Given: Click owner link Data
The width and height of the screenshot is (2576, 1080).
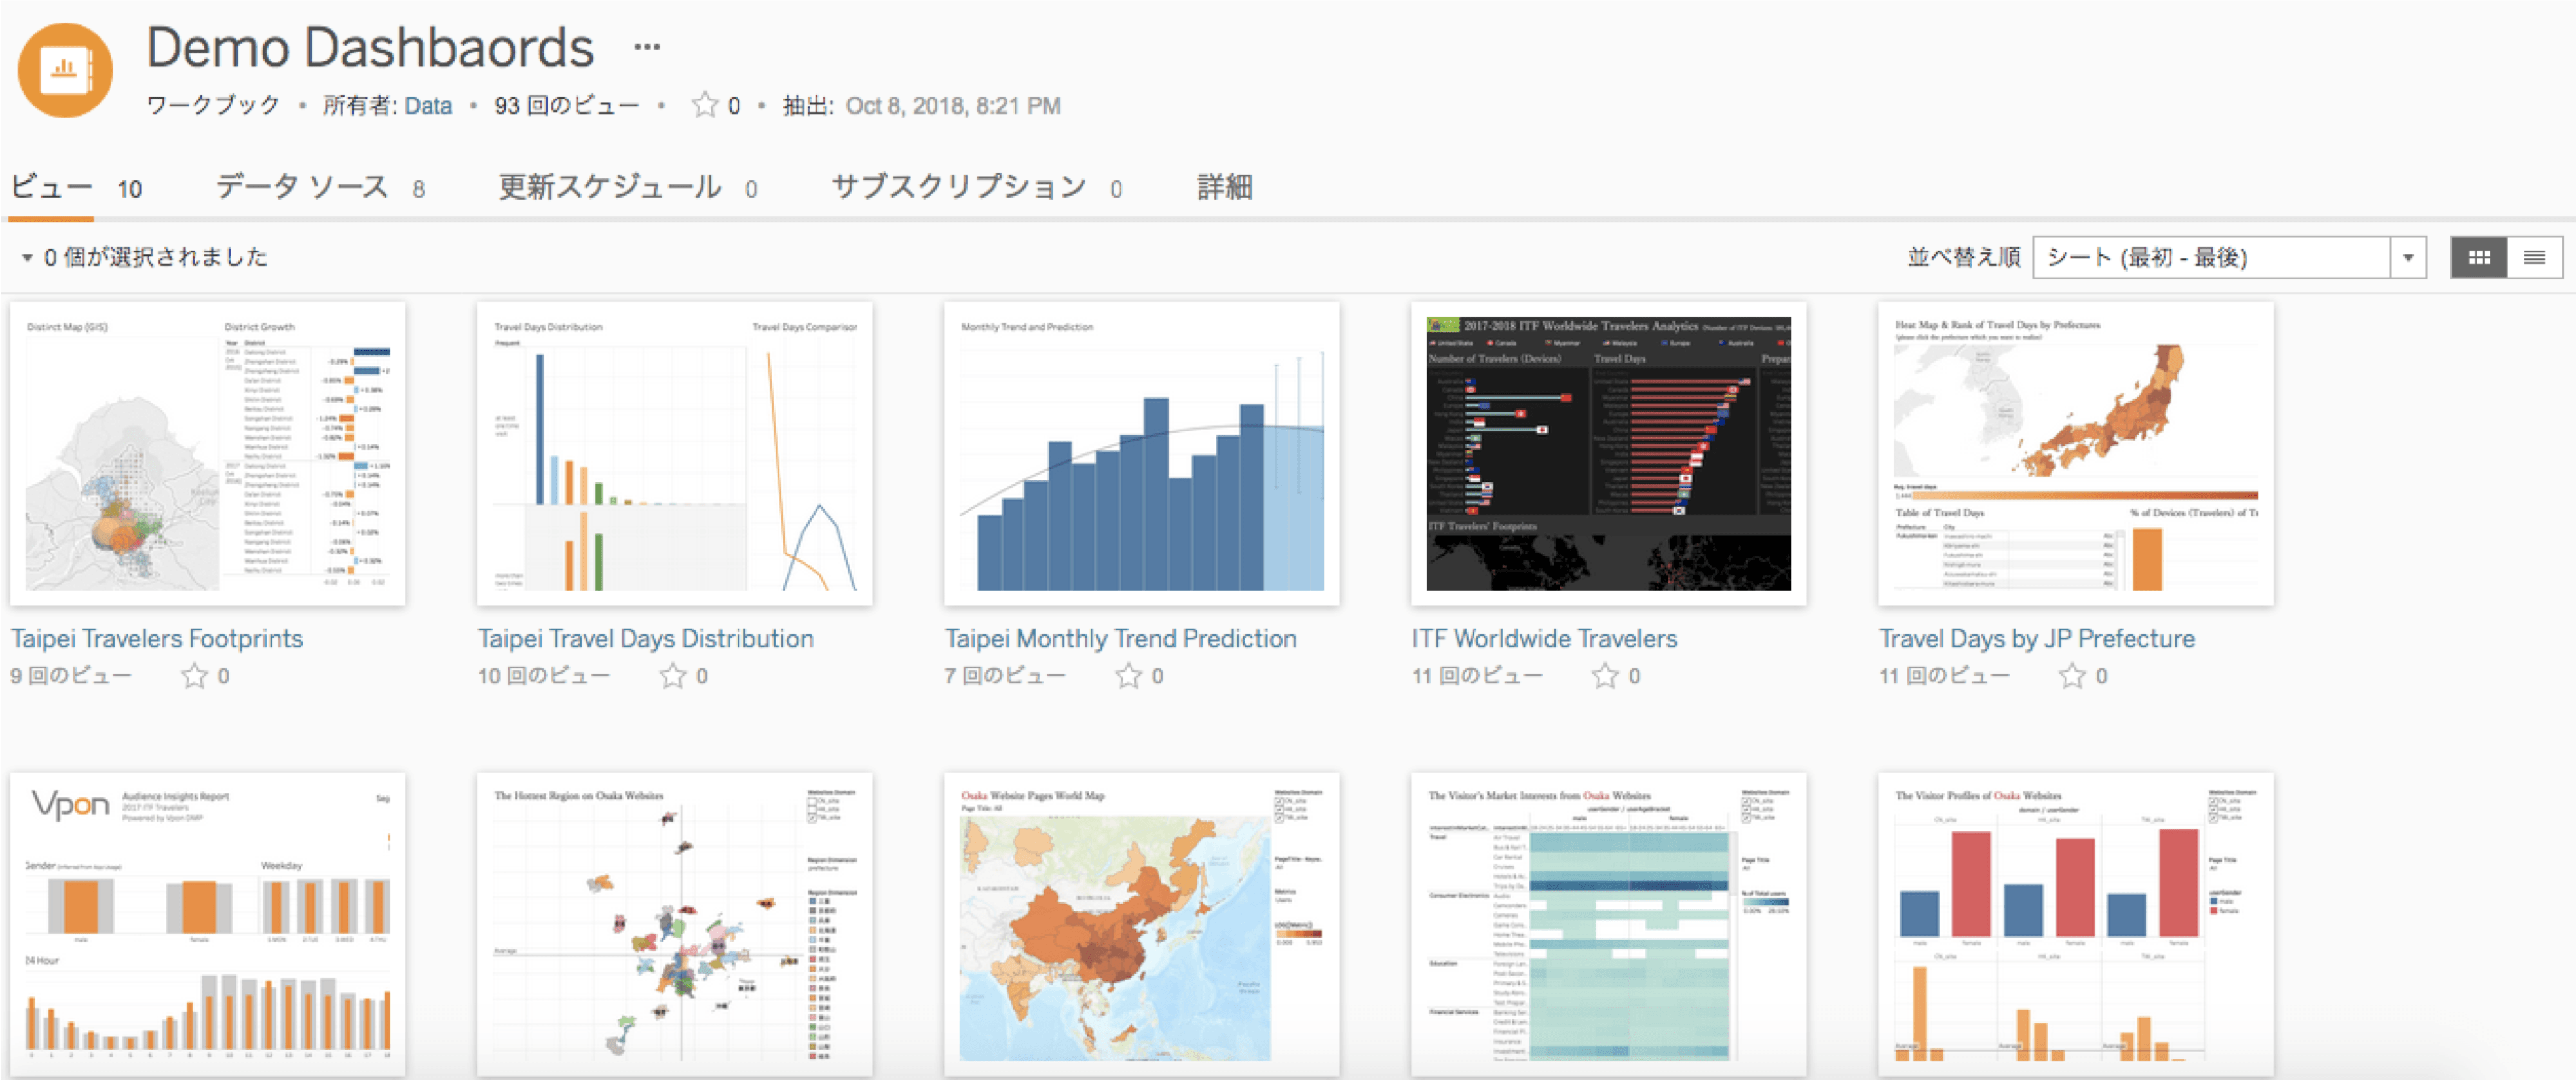Looking at the screenshot, I should click(428, 106).
